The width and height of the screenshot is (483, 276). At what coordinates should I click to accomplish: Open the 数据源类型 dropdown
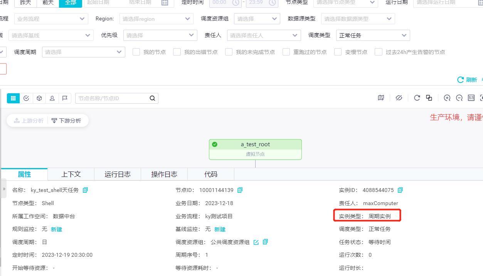pos(358,19)
